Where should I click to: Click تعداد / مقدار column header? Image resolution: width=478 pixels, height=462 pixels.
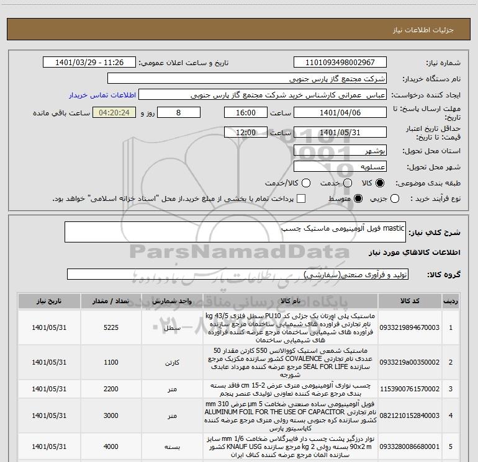(x=111, y=301)
